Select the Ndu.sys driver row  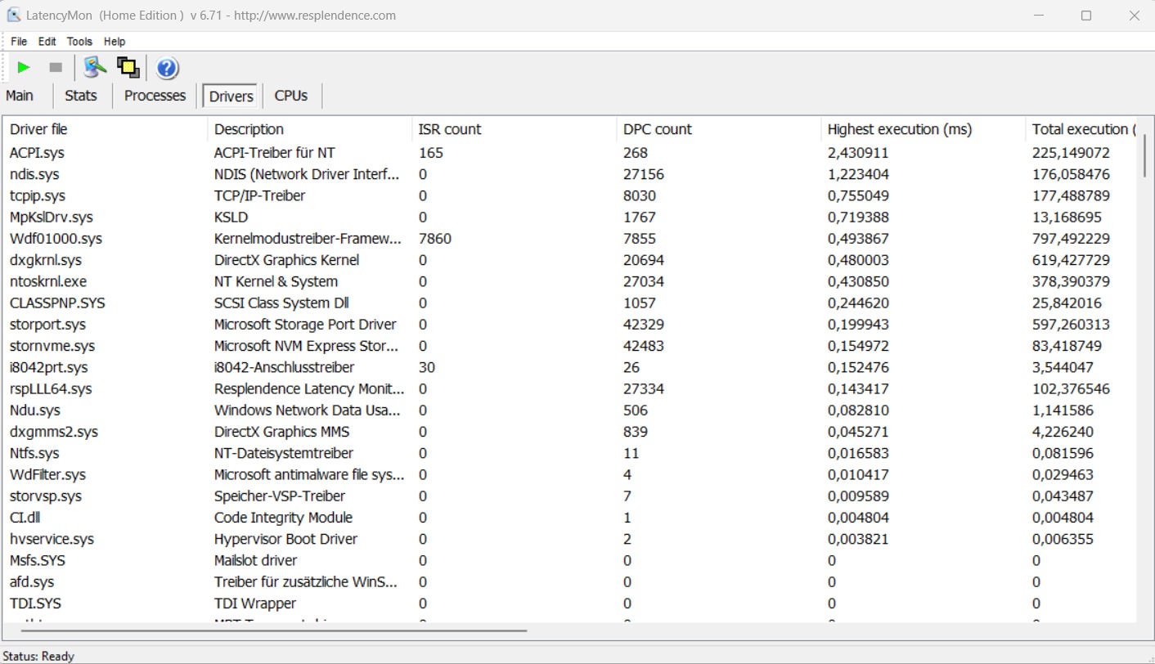point(570,411)
